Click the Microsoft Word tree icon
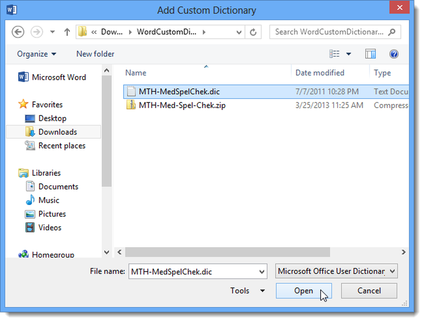The image size is (424, 322). pos(23,77)
